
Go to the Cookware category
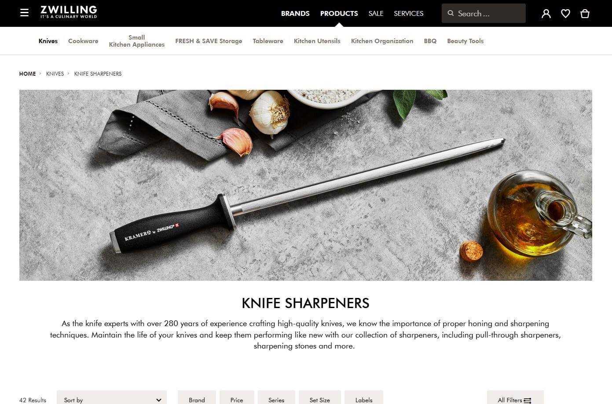tap(83, 41)
